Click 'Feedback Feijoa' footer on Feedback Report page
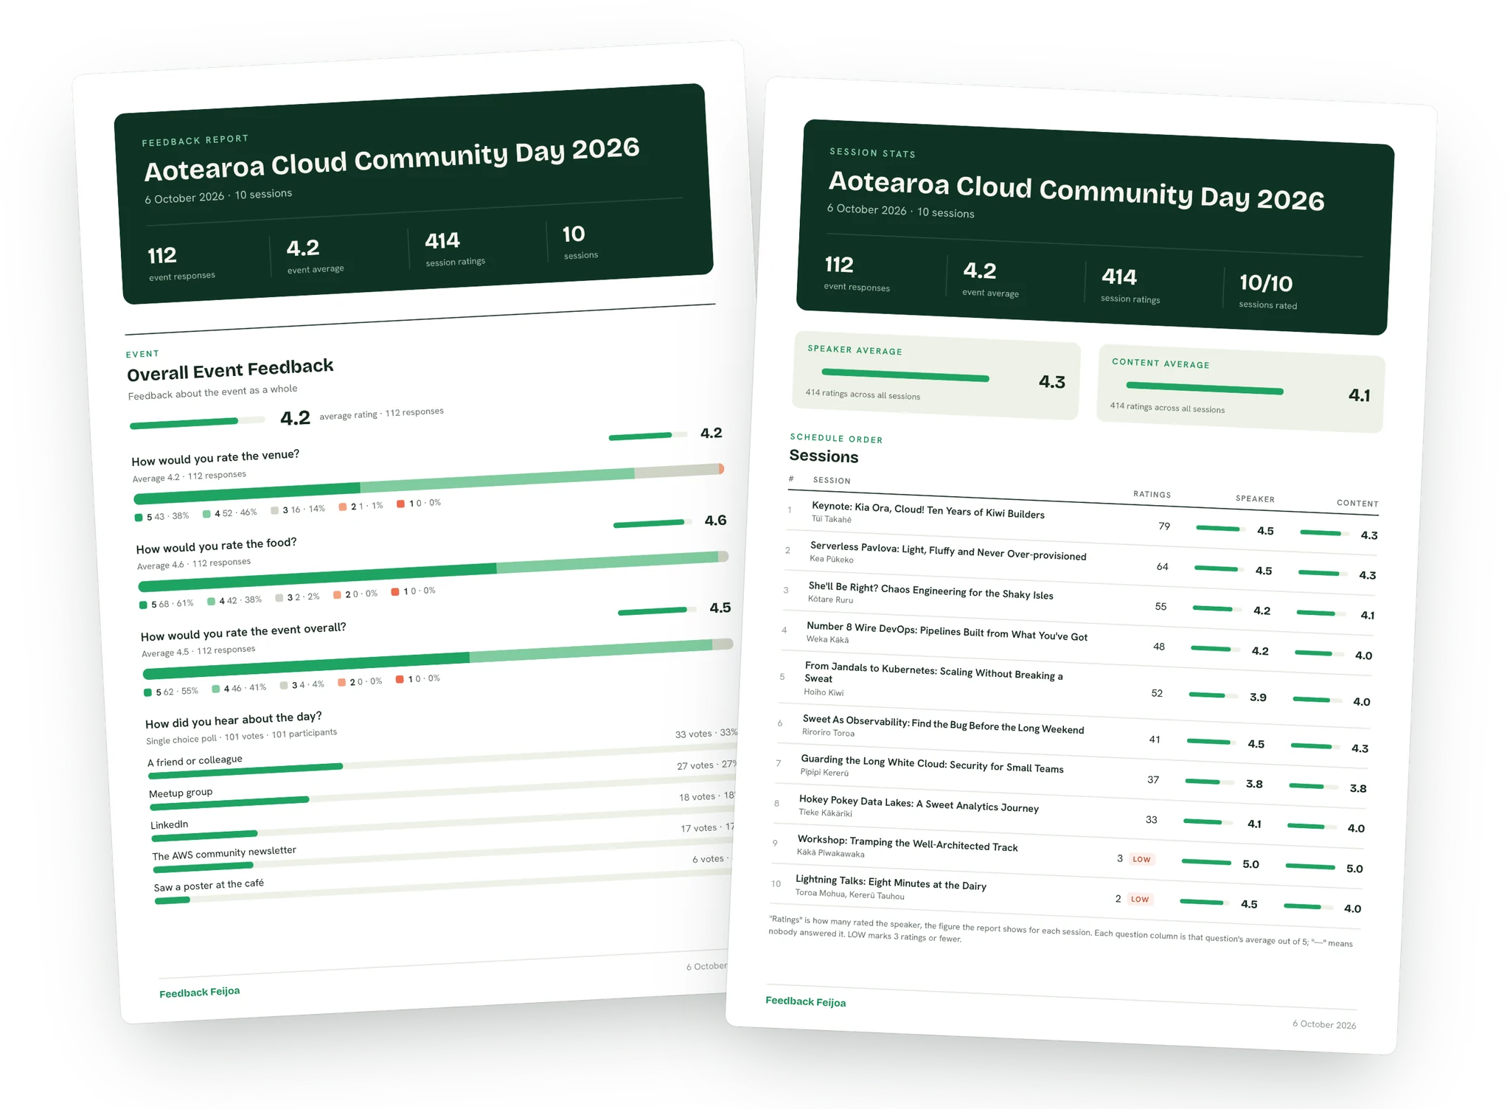The width and height of the screenshot is (1510, 1109). pos(200,992)
